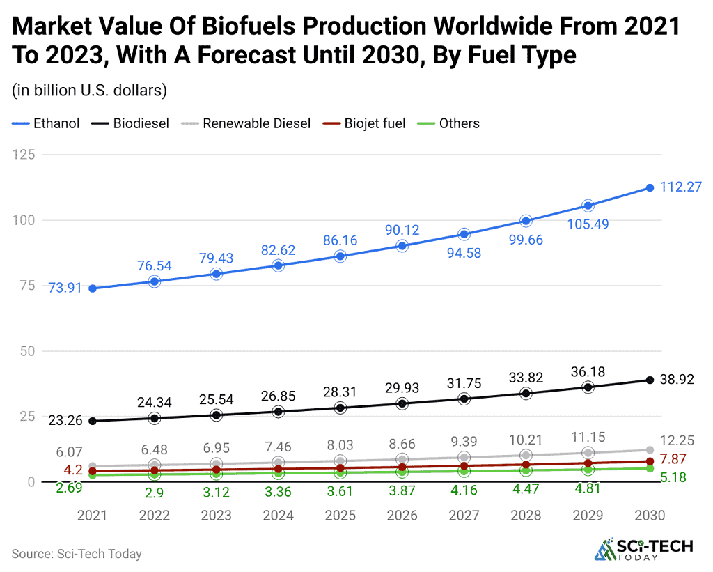Click the chart title heading
The height and width of the screenshot is (572, 713).
tap(345, 40)
